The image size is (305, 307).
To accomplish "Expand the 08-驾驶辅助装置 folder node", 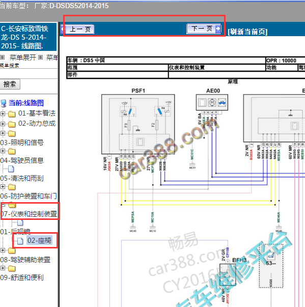I will coord(3,250).
